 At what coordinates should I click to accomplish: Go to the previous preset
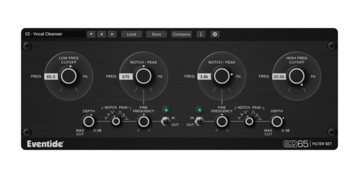click(101, 34)
